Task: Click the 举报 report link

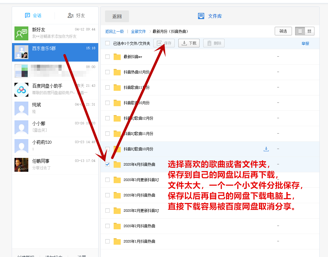Action: click(305, 43)
